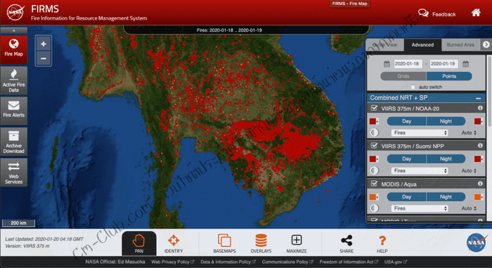Click the NASA logo in the bottom toolbar
This screenshot has width=492, height=268.
pyautogui.click(x=477, y=242)
